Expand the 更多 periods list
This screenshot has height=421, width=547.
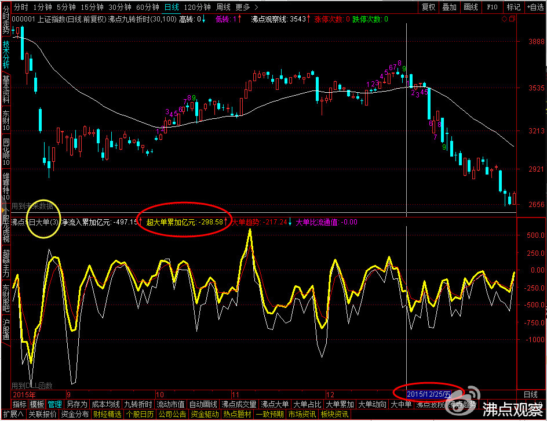coord(246,7)
